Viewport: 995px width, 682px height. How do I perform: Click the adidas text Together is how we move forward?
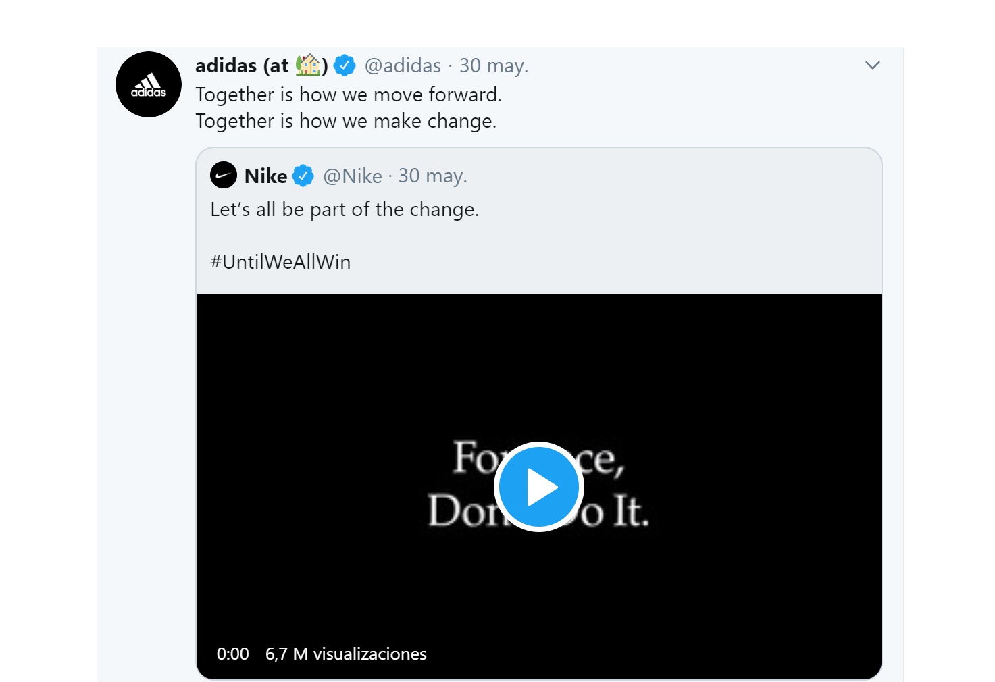[349, 95]
